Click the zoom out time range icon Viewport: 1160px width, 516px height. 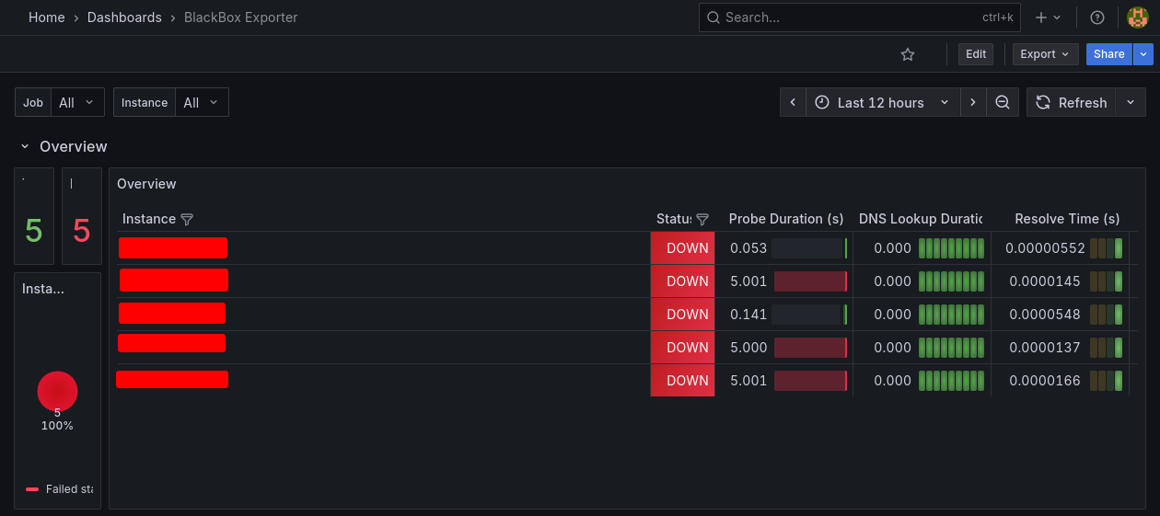[x=1003, y=103]
